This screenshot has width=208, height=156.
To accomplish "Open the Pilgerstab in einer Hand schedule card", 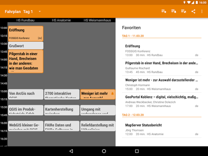I will tap(26, 61).
